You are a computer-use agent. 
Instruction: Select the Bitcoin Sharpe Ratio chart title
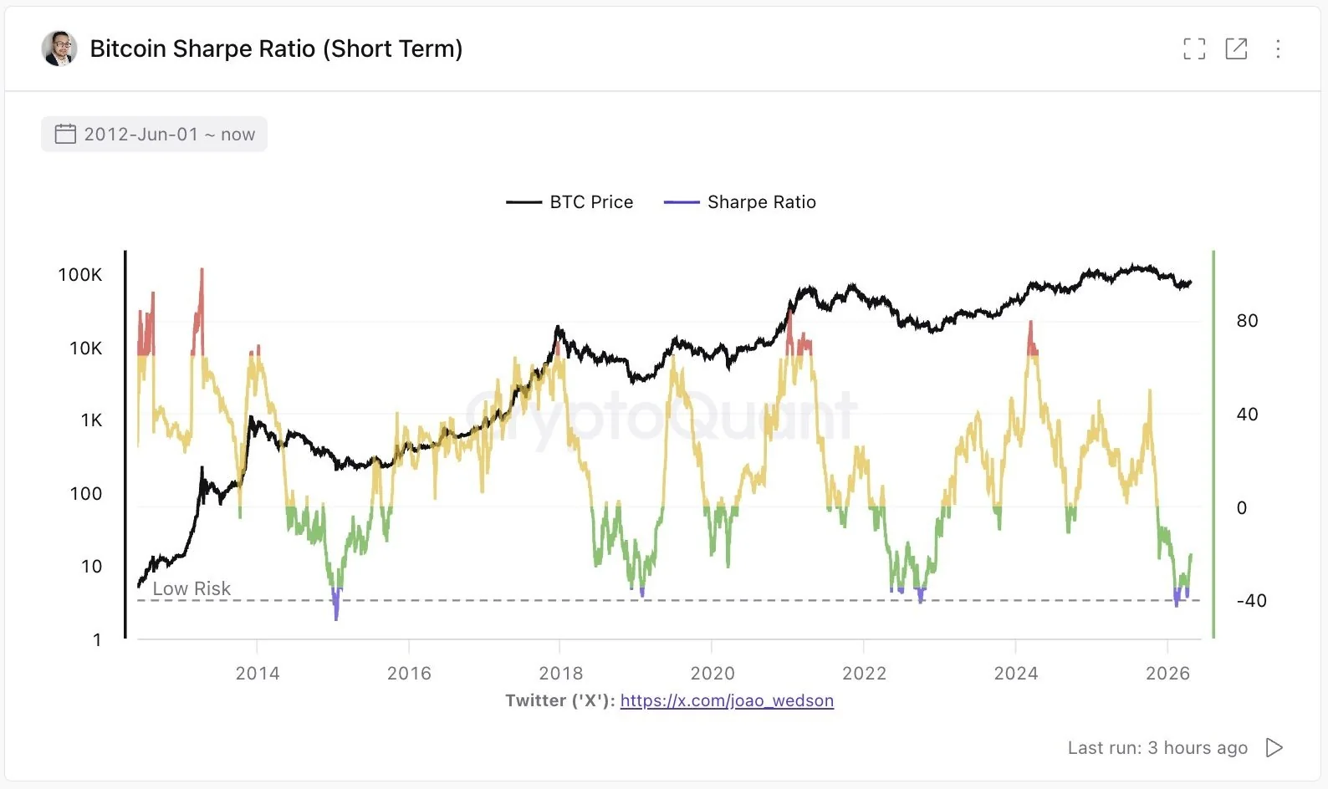click(278, 48)
